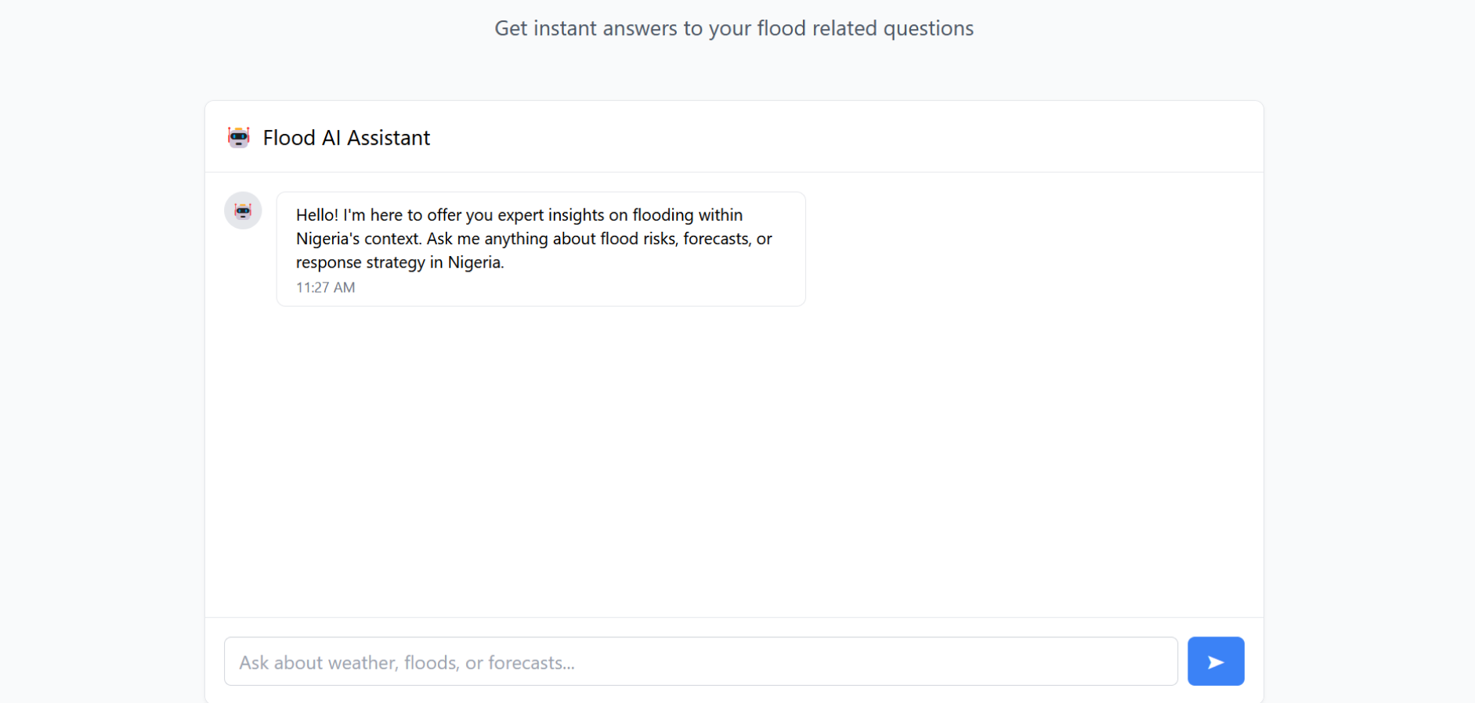Click the word 'flooding' in the first message line

(x=662, y=215)
